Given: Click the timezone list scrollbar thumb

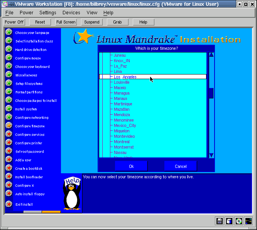Looking at the screenshot, I should [x=211, y=93].
